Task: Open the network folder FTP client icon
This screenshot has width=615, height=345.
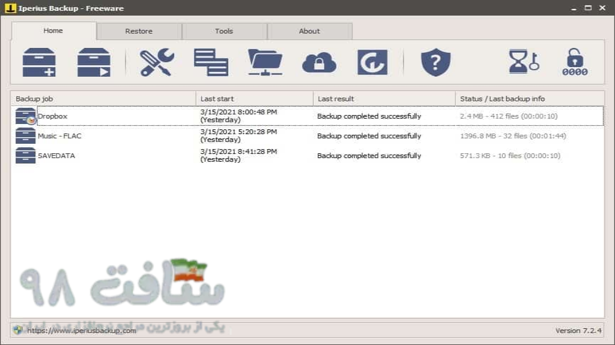Action: 265,62
